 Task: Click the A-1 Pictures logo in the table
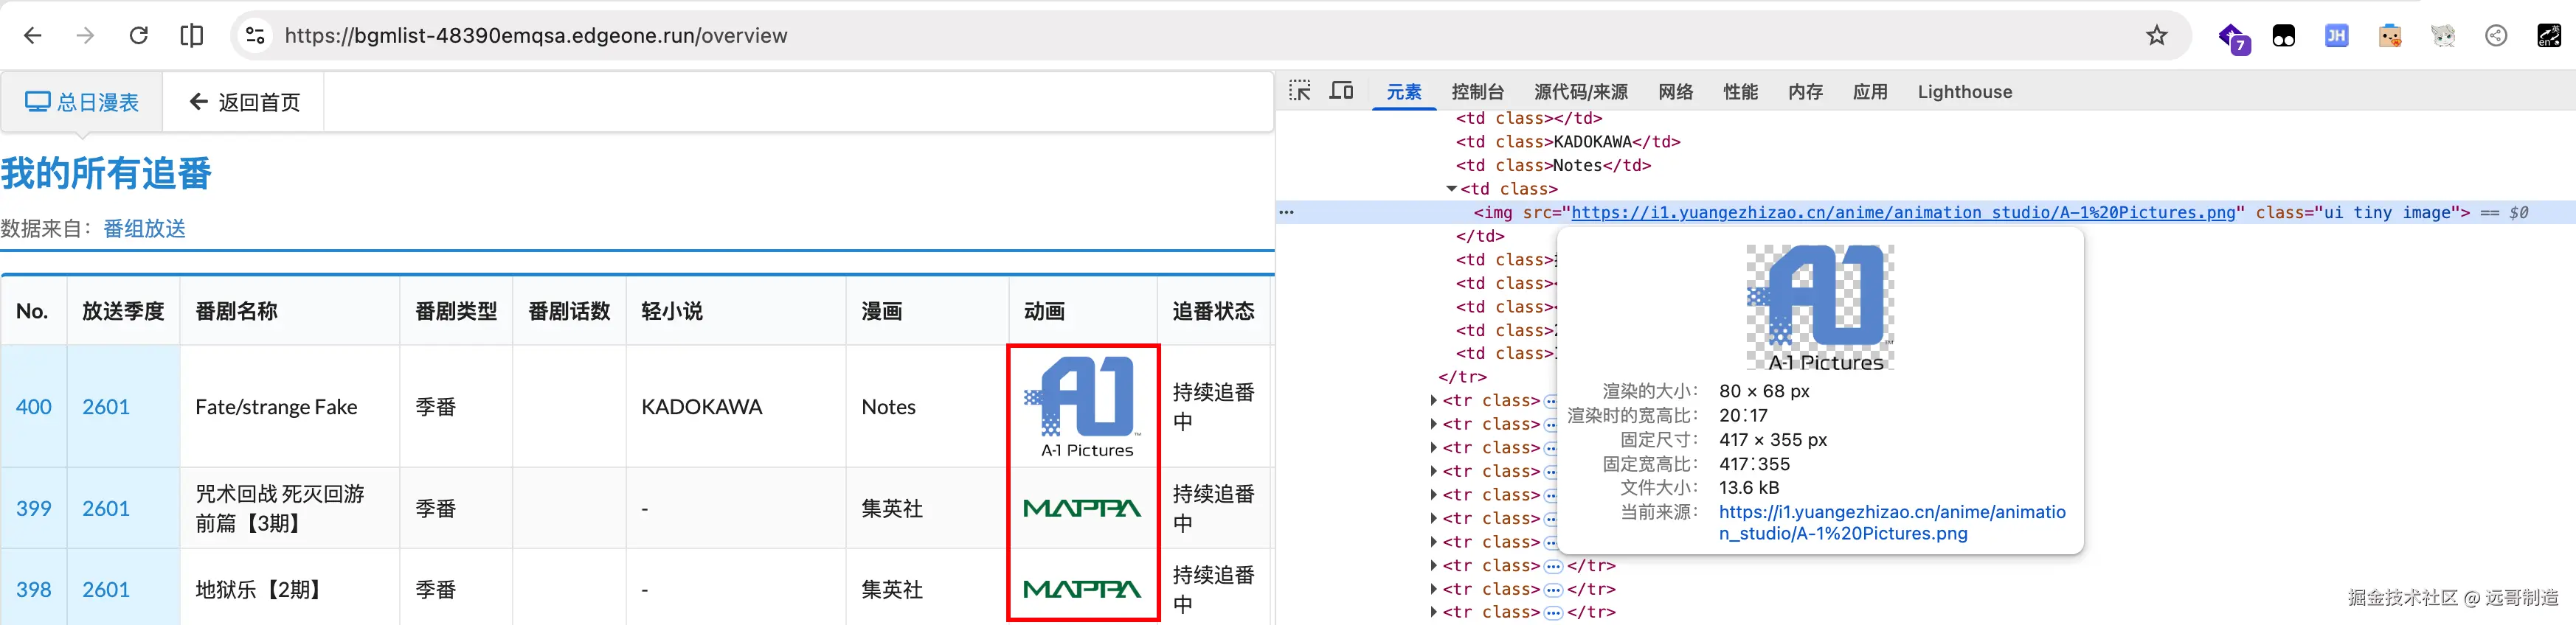tap(1083, 406)
